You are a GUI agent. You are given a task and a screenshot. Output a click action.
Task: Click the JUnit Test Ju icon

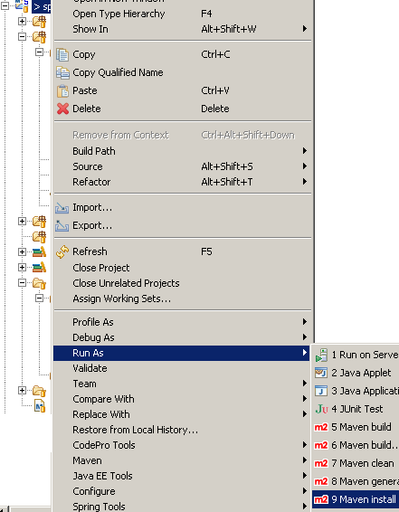coord(321,409)
